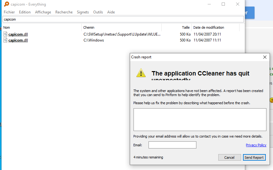Click the capicom.dll file icon in C:\Windows row
Image resolution: width=273 pixels, height=170 pixels.
tap(5, 40)
